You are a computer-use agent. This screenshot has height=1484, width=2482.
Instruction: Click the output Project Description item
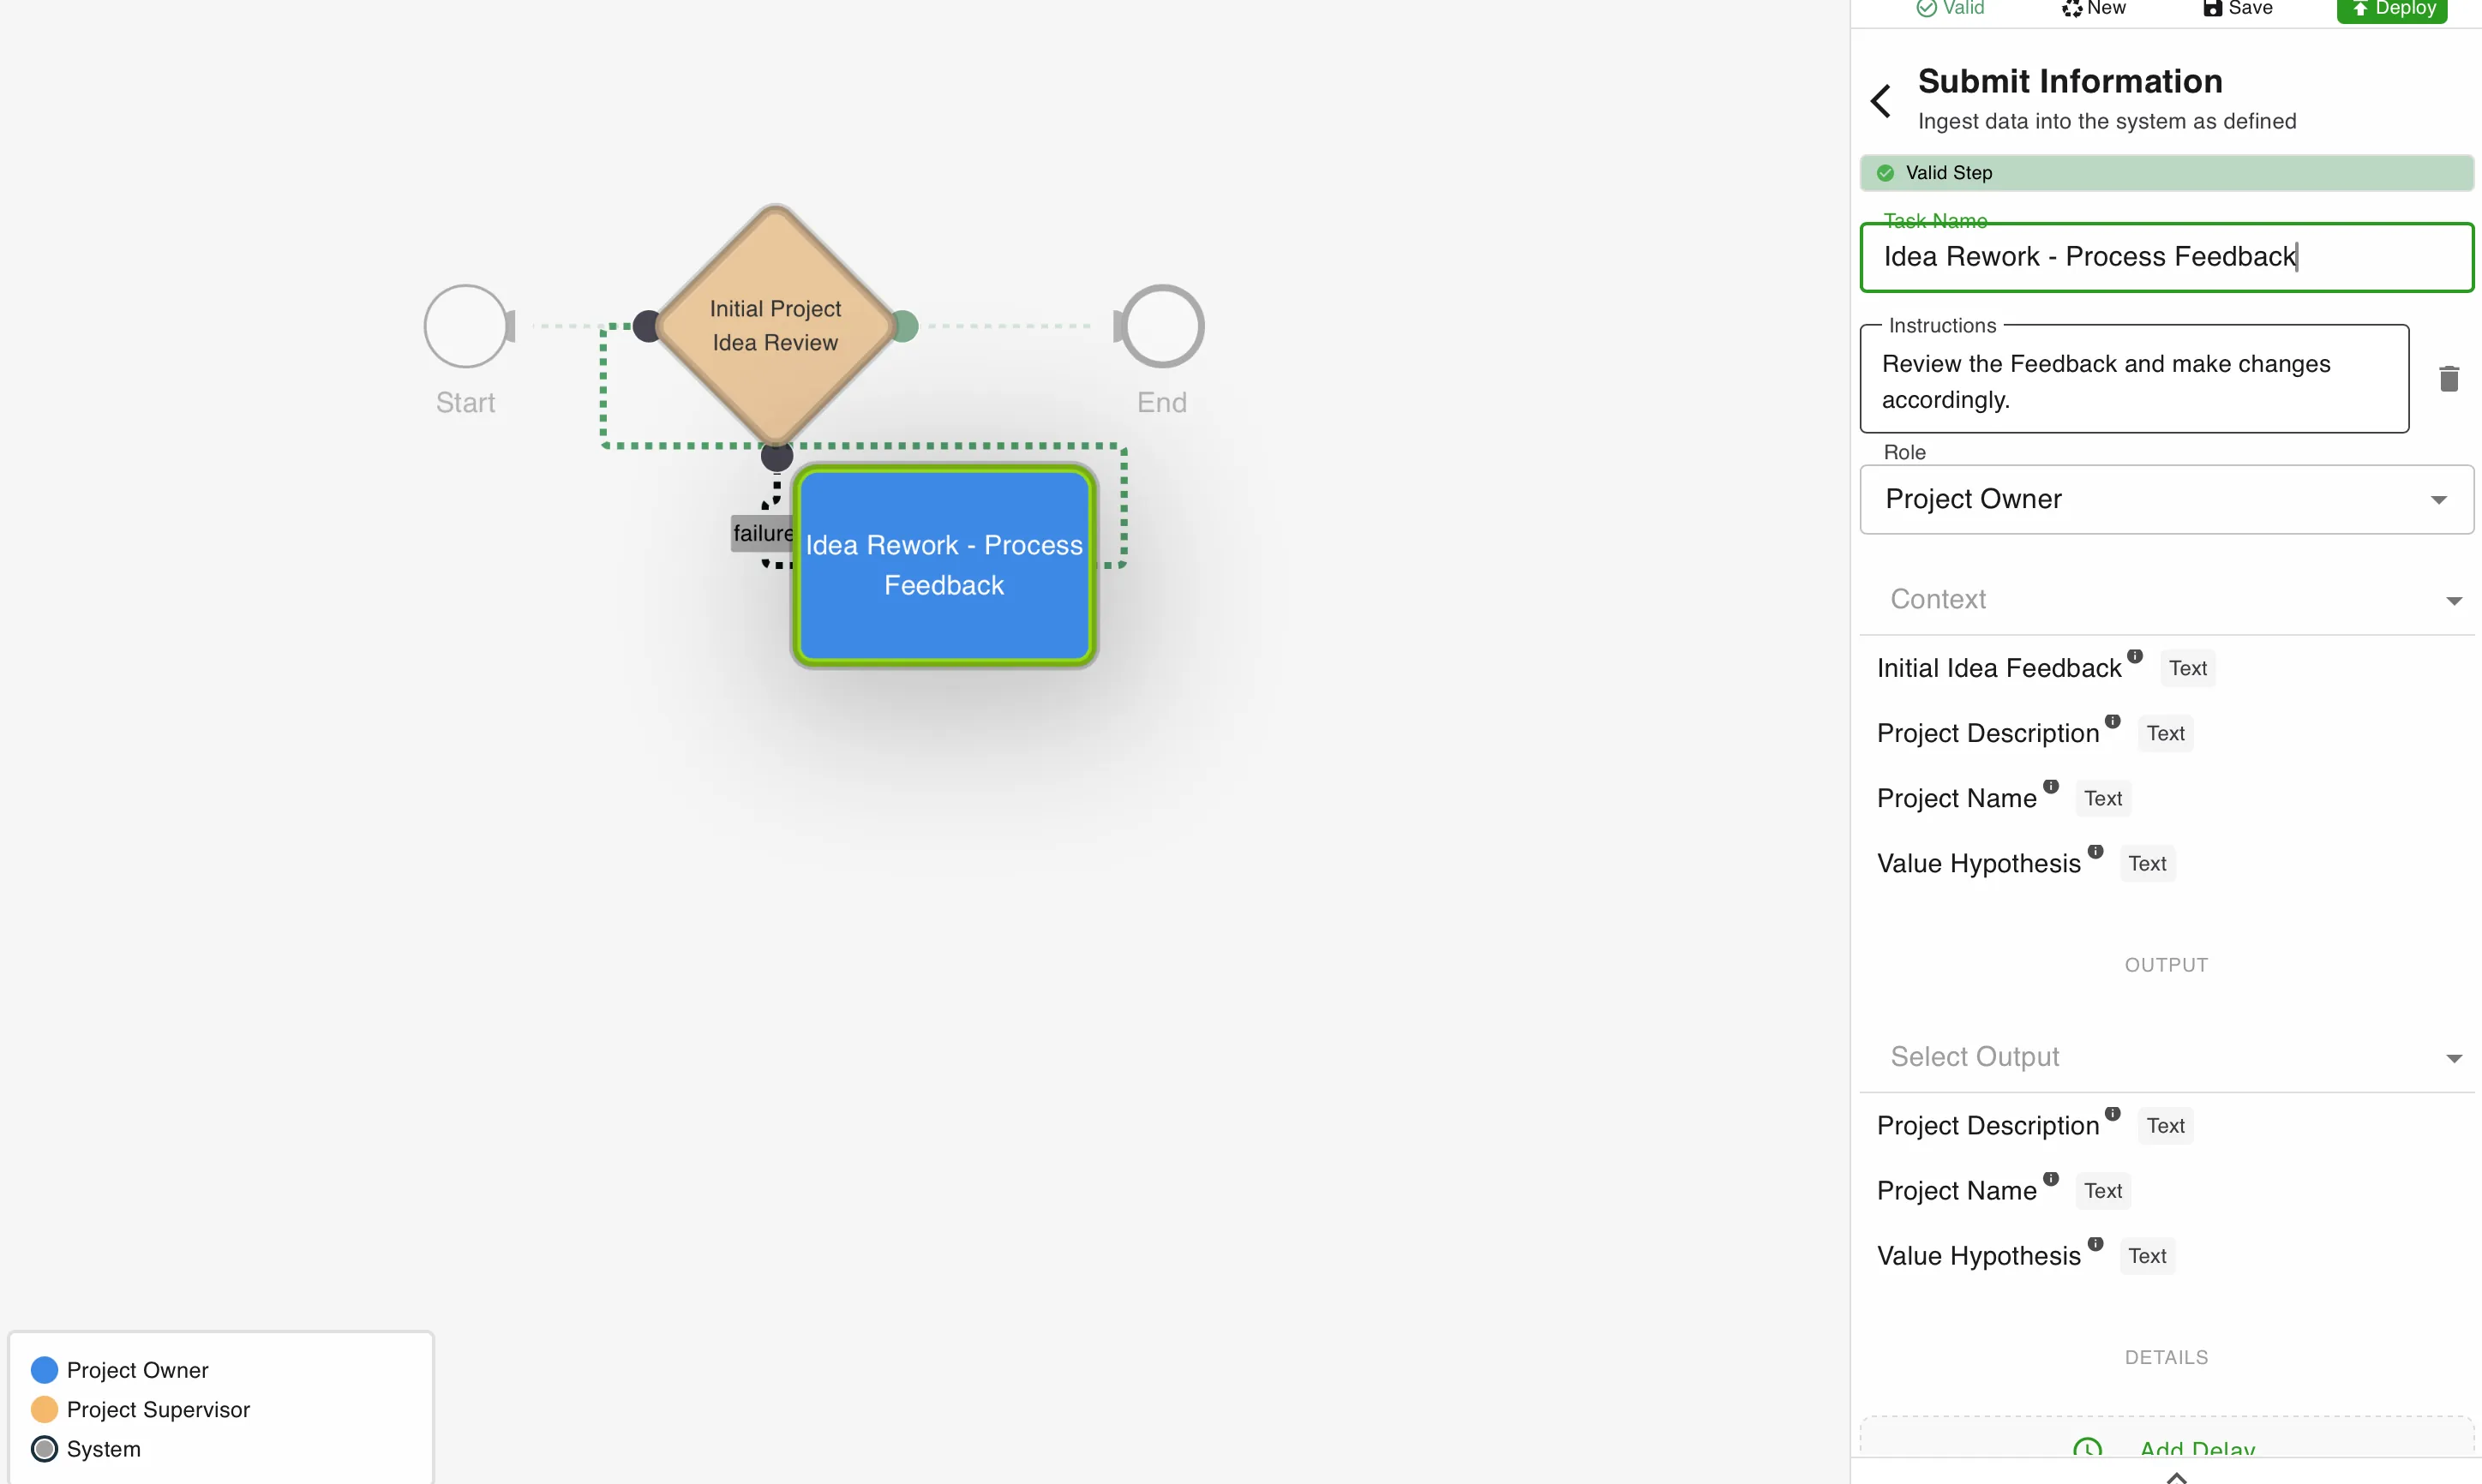pos(1988,1125)
